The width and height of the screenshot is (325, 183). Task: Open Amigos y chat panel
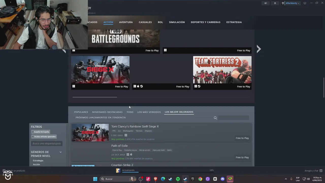pyautogui.click(x=314, y=171)
